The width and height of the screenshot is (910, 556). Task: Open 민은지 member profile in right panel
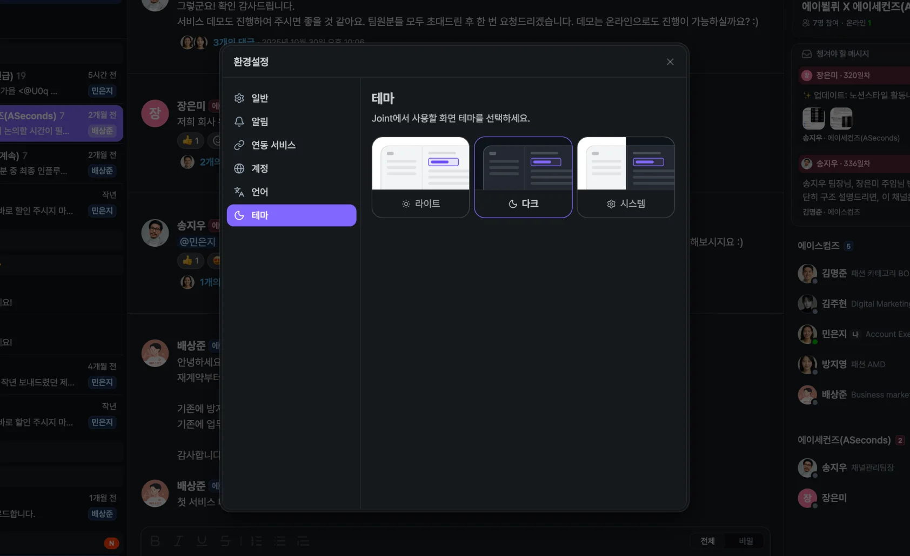[x=854, y=334]
